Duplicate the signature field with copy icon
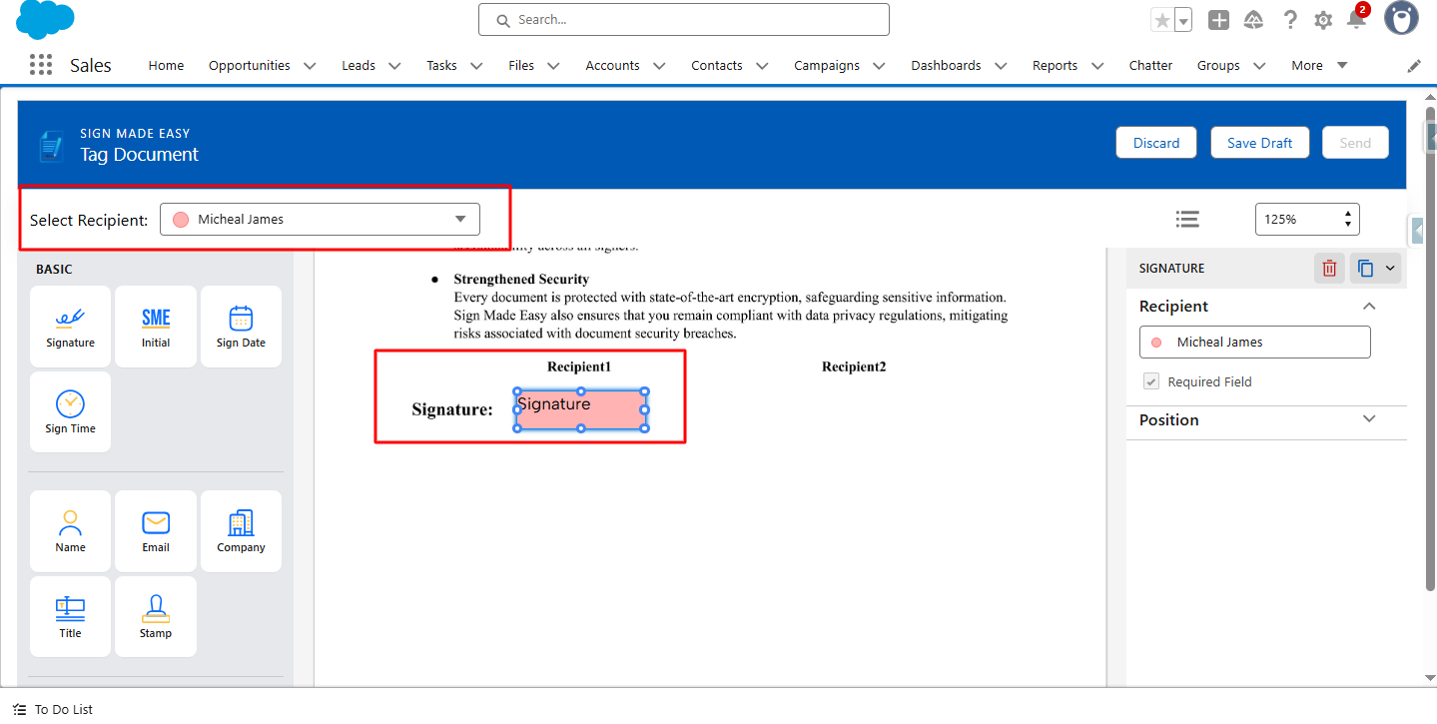1437x724 pixels. (1365, 268)
